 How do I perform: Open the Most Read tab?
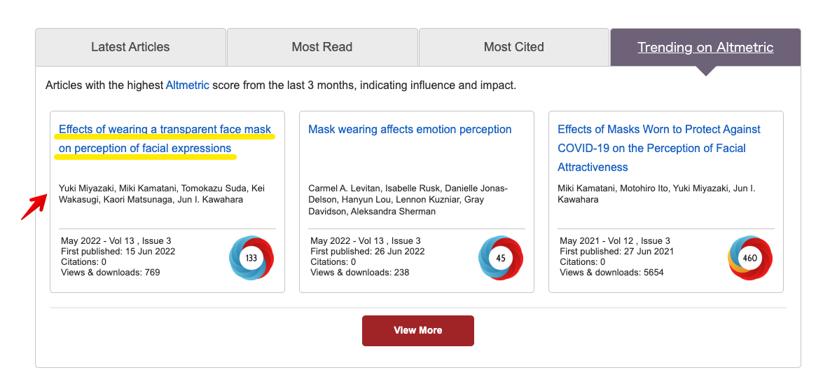[322, 48]
